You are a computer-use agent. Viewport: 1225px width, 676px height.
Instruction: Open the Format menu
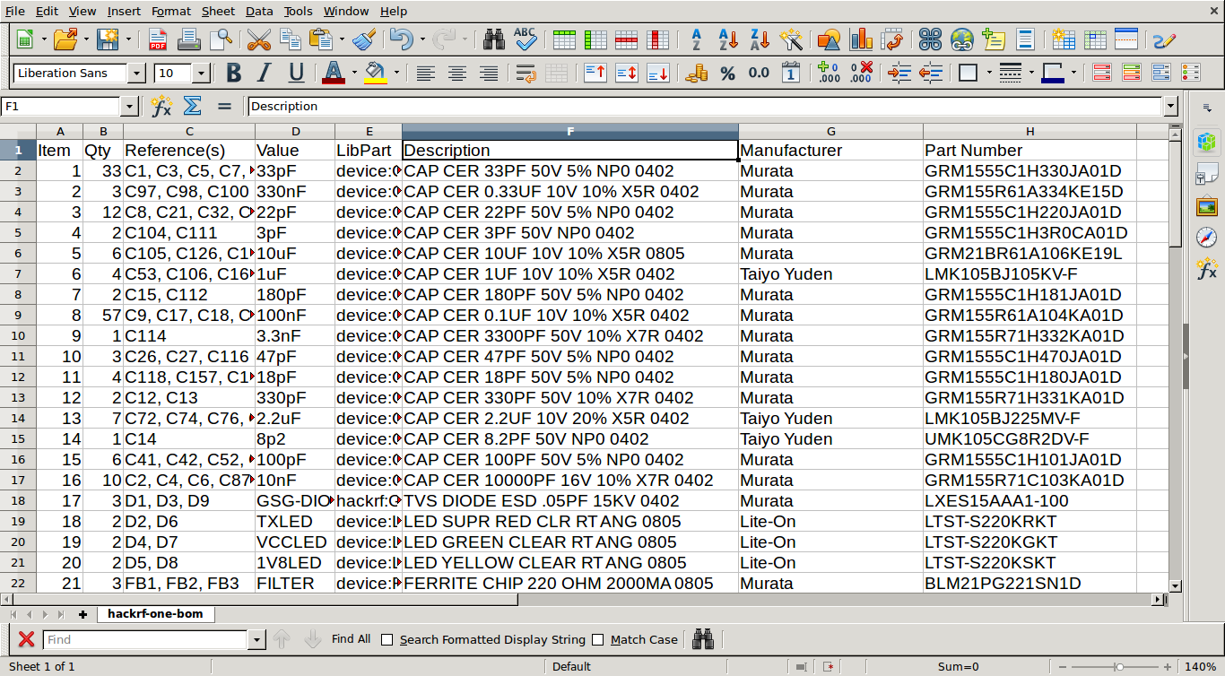(x=171, y=11)
